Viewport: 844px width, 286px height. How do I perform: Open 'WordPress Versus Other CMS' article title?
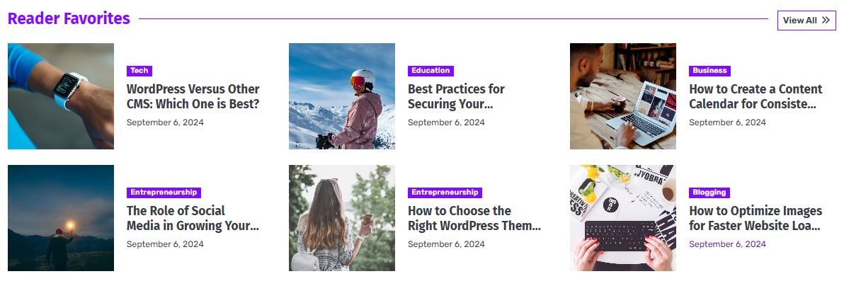point(193,97)
